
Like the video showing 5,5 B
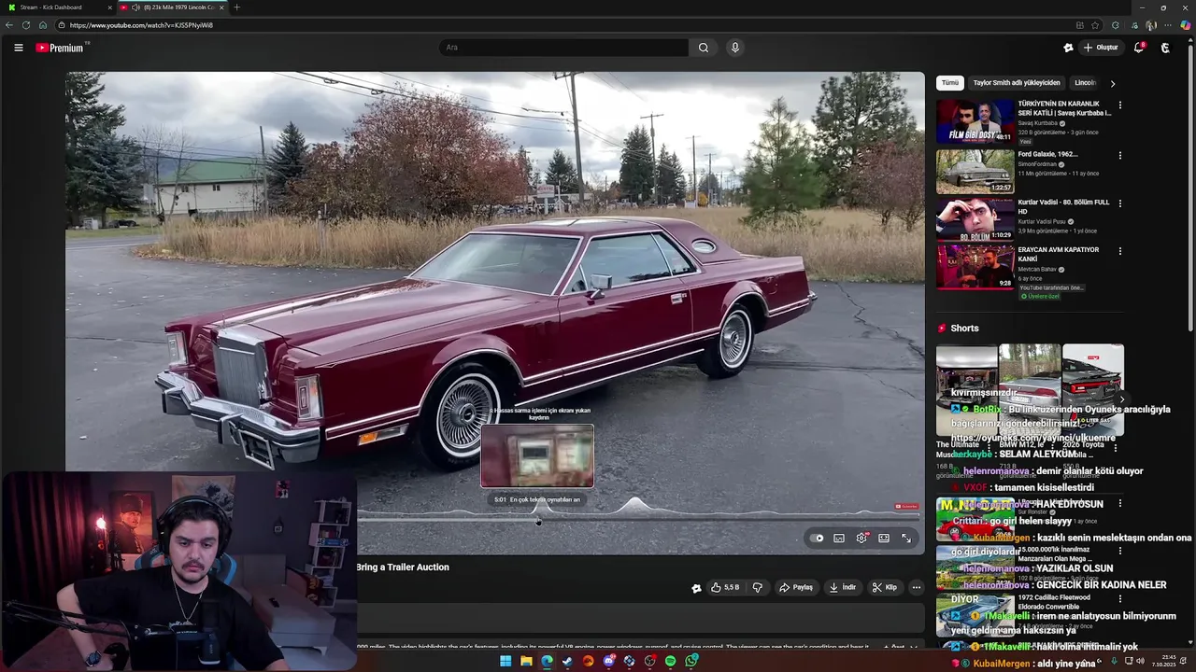coord(724,588)
